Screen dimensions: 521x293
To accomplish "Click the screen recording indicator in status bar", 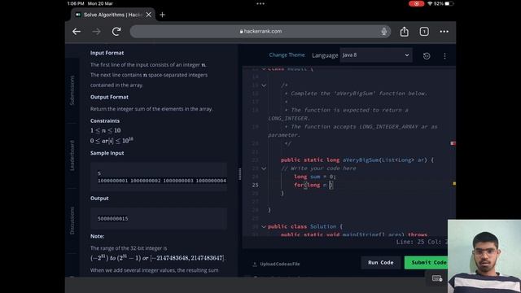I will pyautogui.click(x=416, y=3).
